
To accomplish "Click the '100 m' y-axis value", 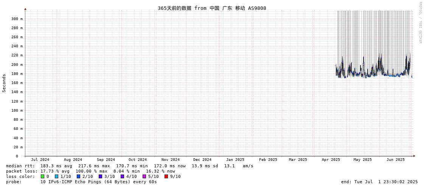I will (x=17, y=111).
